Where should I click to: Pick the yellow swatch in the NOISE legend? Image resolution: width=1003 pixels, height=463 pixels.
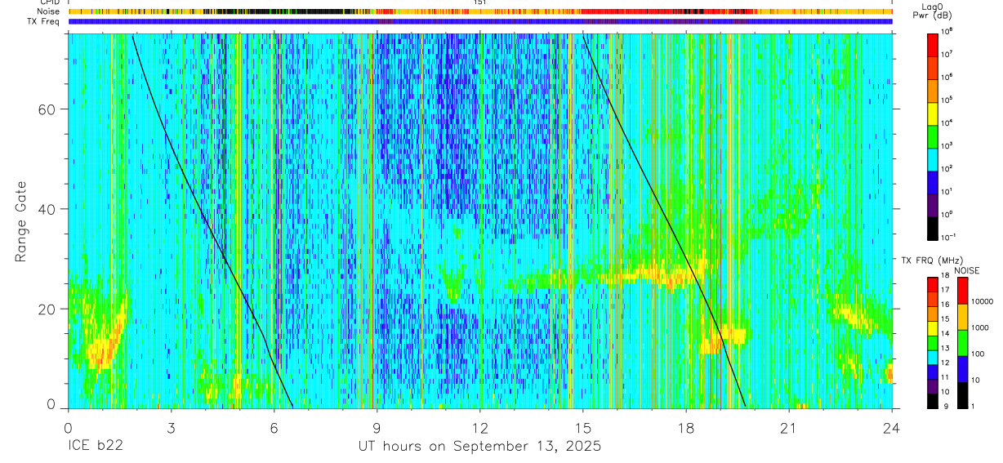pos(962,317)
